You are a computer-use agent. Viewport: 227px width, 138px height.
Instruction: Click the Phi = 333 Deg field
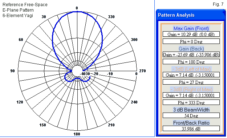pyautogui.click(x=191, y=102)
